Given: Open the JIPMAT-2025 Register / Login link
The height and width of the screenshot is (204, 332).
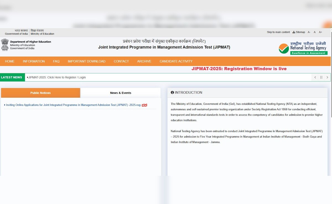Looking at the screenshot, I should [57, 77].
